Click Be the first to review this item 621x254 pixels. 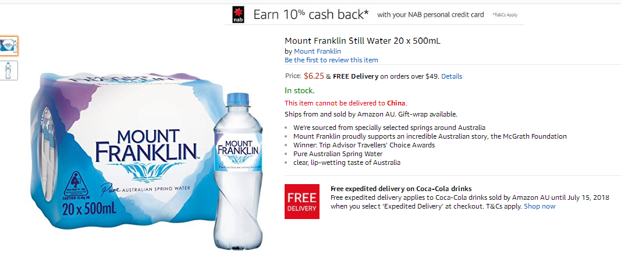click(x=331, y=60)
